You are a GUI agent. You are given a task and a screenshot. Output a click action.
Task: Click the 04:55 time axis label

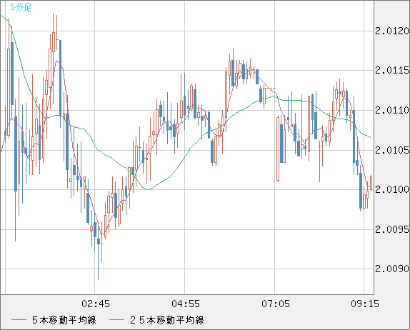tap(186, 304)
